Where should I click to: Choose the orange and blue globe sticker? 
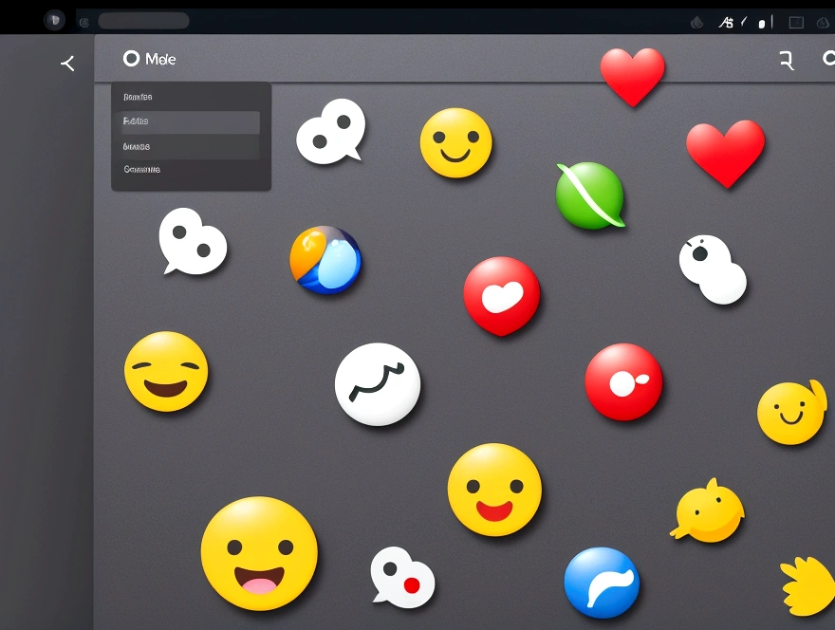(325, 260)
